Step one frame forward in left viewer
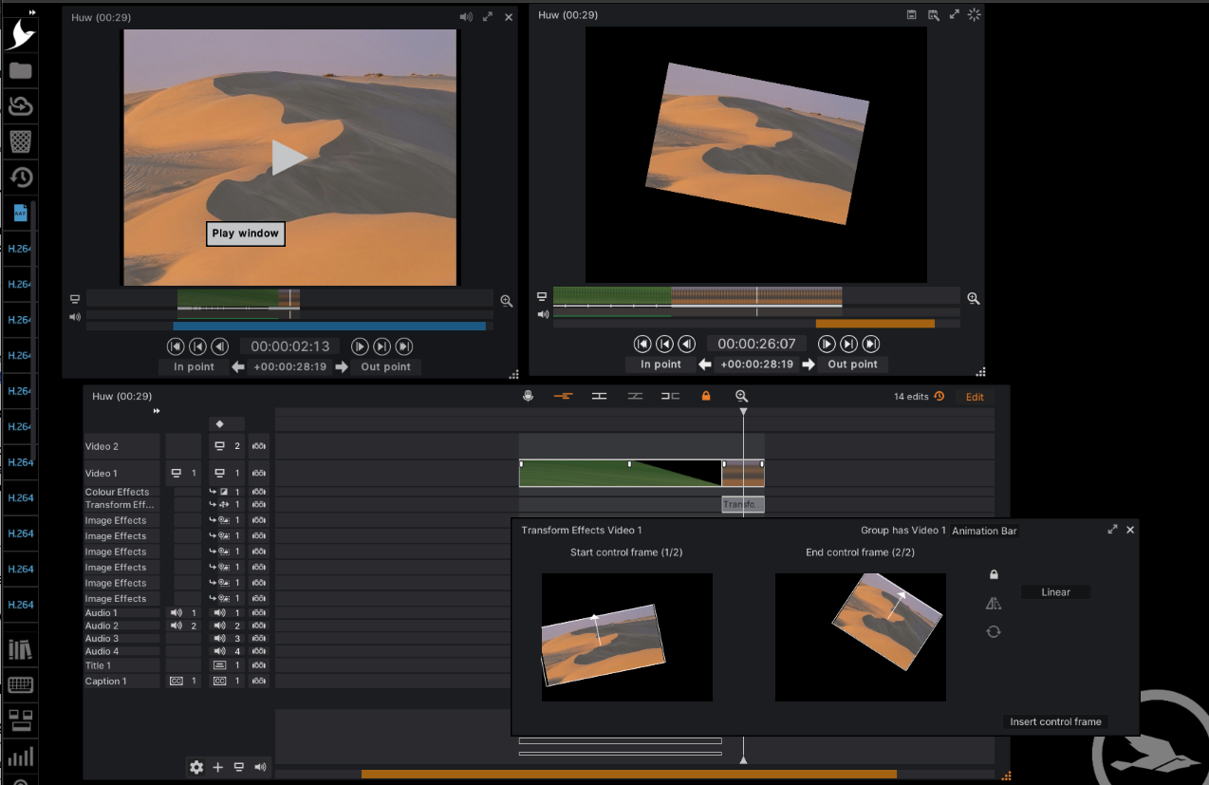The height and width of the screenshot is (785, 1209). (x=360, y=346)
